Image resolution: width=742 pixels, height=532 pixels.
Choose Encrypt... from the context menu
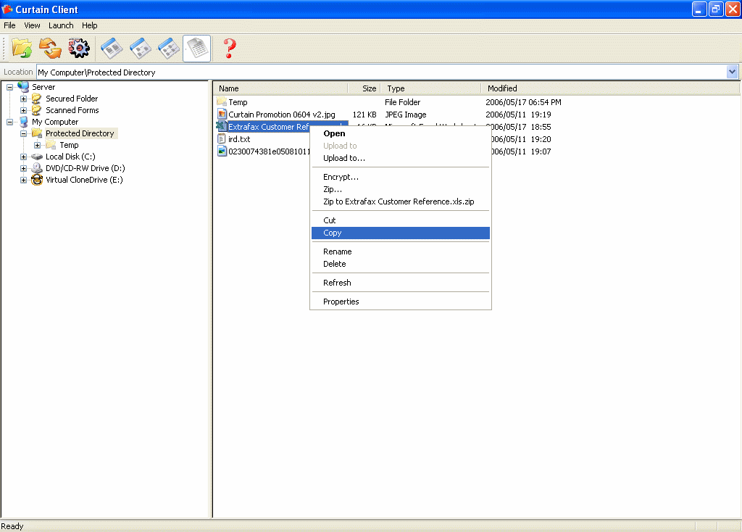(341, 177)
